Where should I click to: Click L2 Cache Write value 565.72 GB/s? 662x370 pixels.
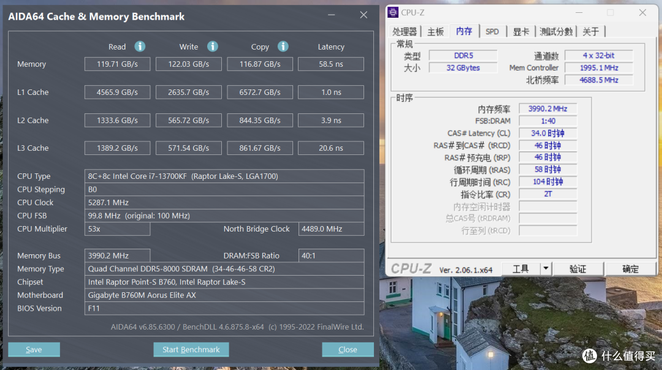coord(189,120)
